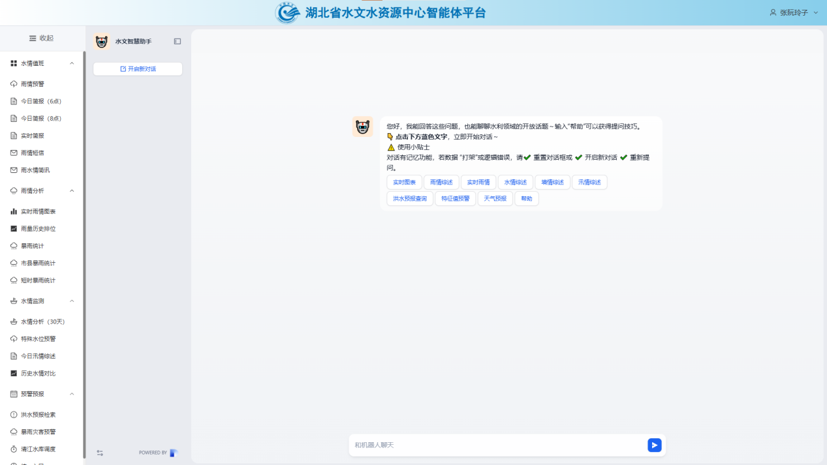Click the 开启新对话 button
827x465 pixels.
[137, 68]
